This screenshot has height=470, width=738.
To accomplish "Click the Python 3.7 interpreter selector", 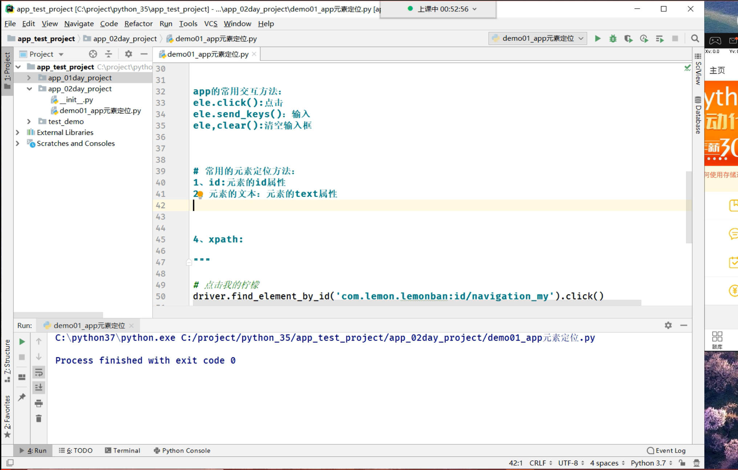I will click(x=649, y=463).
